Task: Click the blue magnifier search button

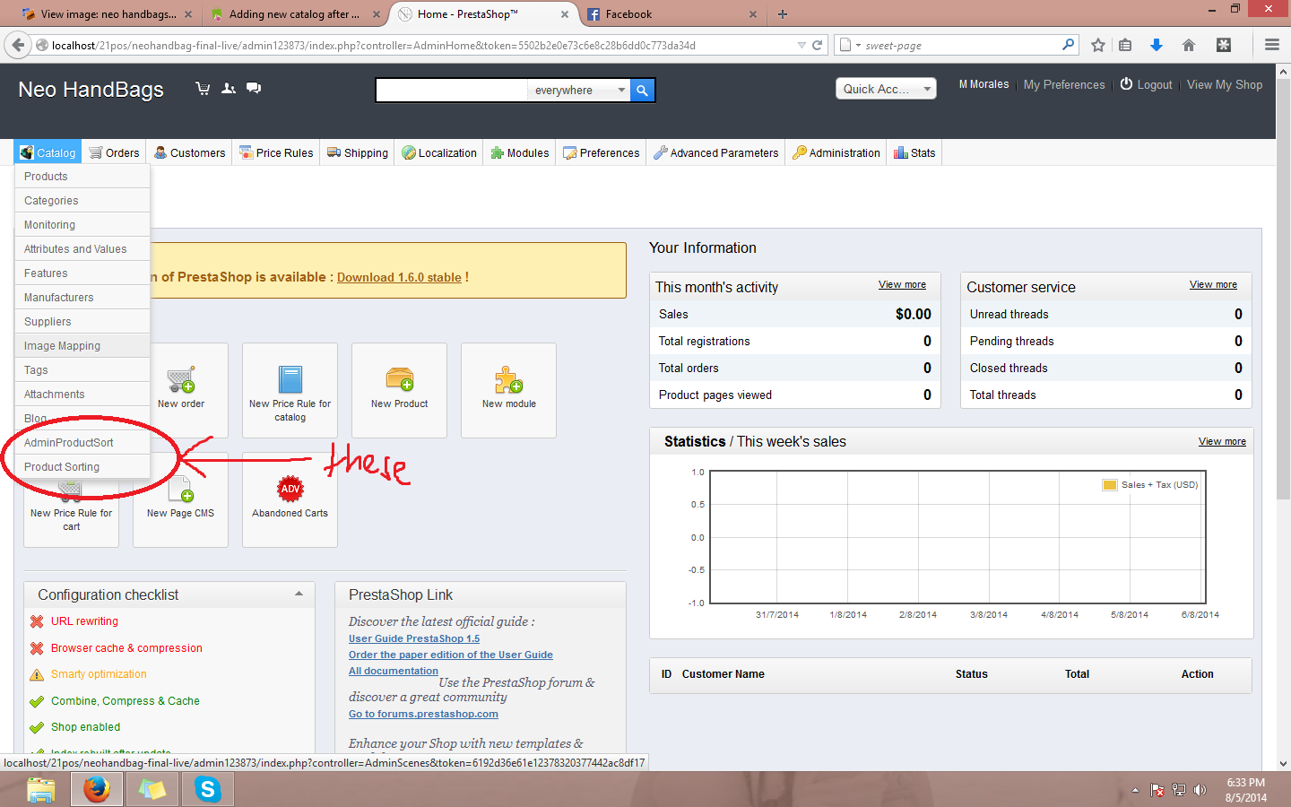Action: click(x=642, y=90)
